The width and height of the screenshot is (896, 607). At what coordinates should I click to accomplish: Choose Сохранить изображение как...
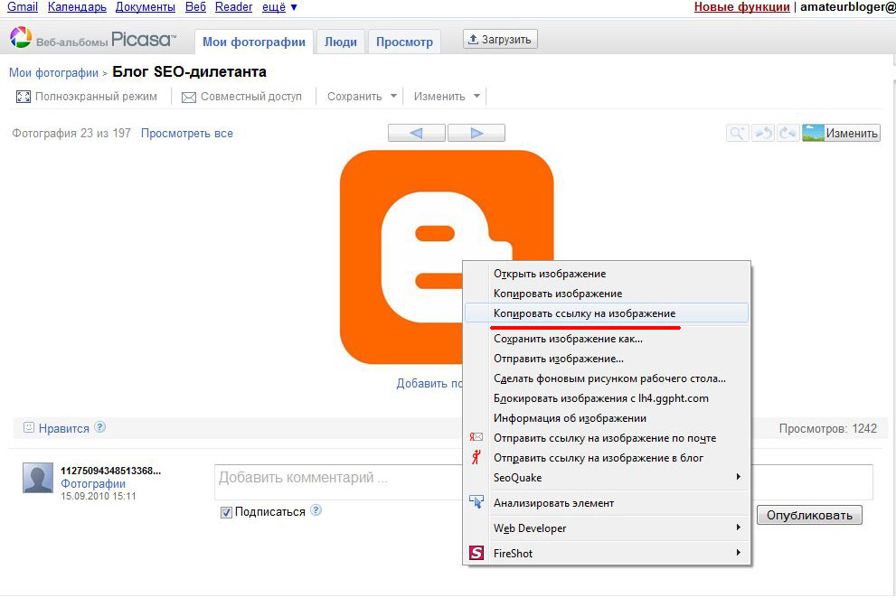pyautogui.click(x=607, y=339)
